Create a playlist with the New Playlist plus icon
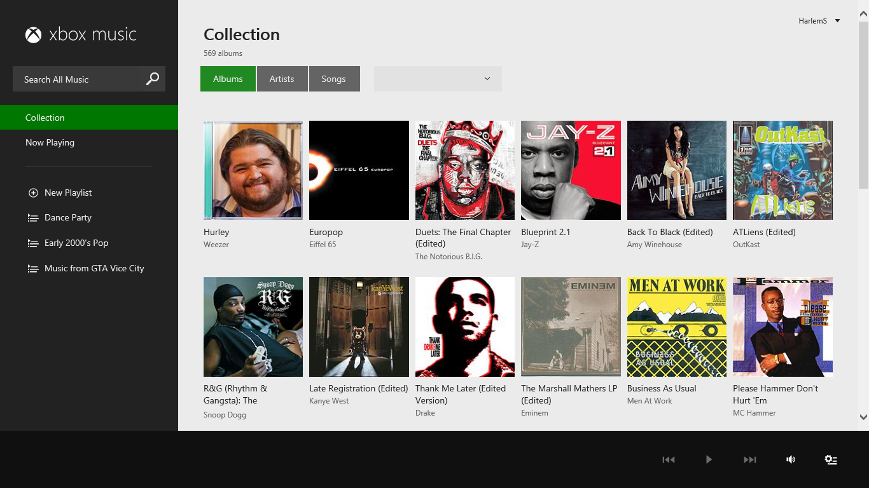Viewport: 869px width, 488px height. point(32,193)
